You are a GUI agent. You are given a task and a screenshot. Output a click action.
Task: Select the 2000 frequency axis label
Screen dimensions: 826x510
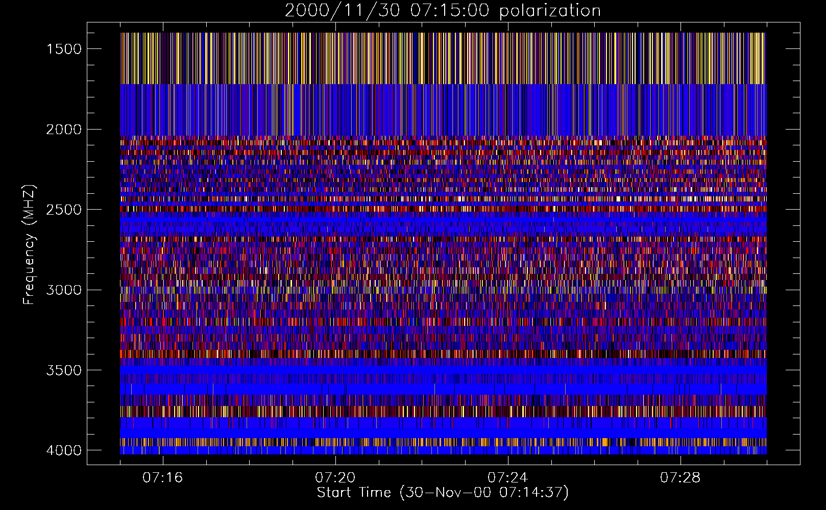click(64, 130)
